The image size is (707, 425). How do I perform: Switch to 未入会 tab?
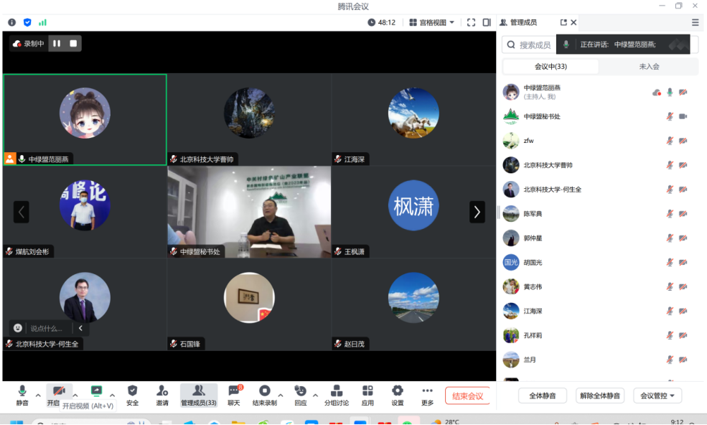[x=649, y=66]
